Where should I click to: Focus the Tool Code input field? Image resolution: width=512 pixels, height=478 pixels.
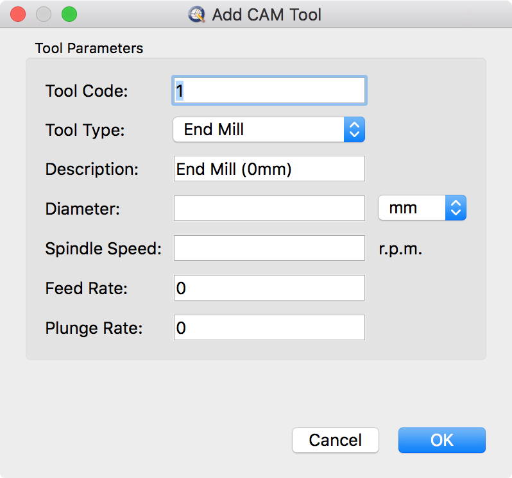(x=269, y=91)
